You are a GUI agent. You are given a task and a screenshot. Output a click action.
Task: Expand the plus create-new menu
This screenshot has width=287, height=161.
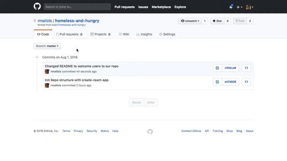(239, 7)
